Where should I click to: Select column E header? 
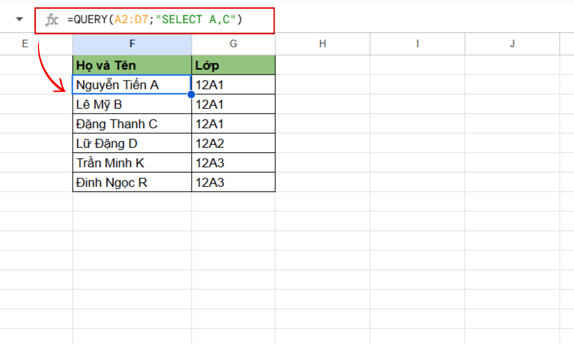pos(25,44)
